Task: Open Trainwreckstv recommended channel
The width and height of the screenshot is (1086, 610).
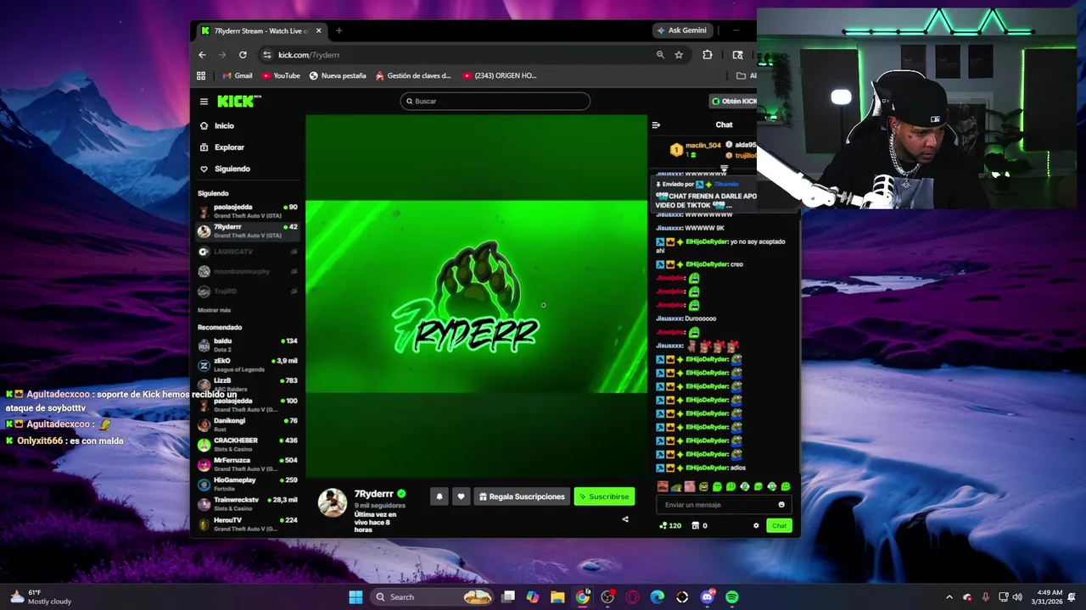Action: pyautogui.click(x=248, y=504)
